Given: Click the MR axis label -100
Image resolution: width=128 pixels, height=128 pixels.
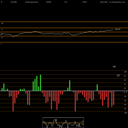Looking at the screenshot, I should [x=125, y=113].
